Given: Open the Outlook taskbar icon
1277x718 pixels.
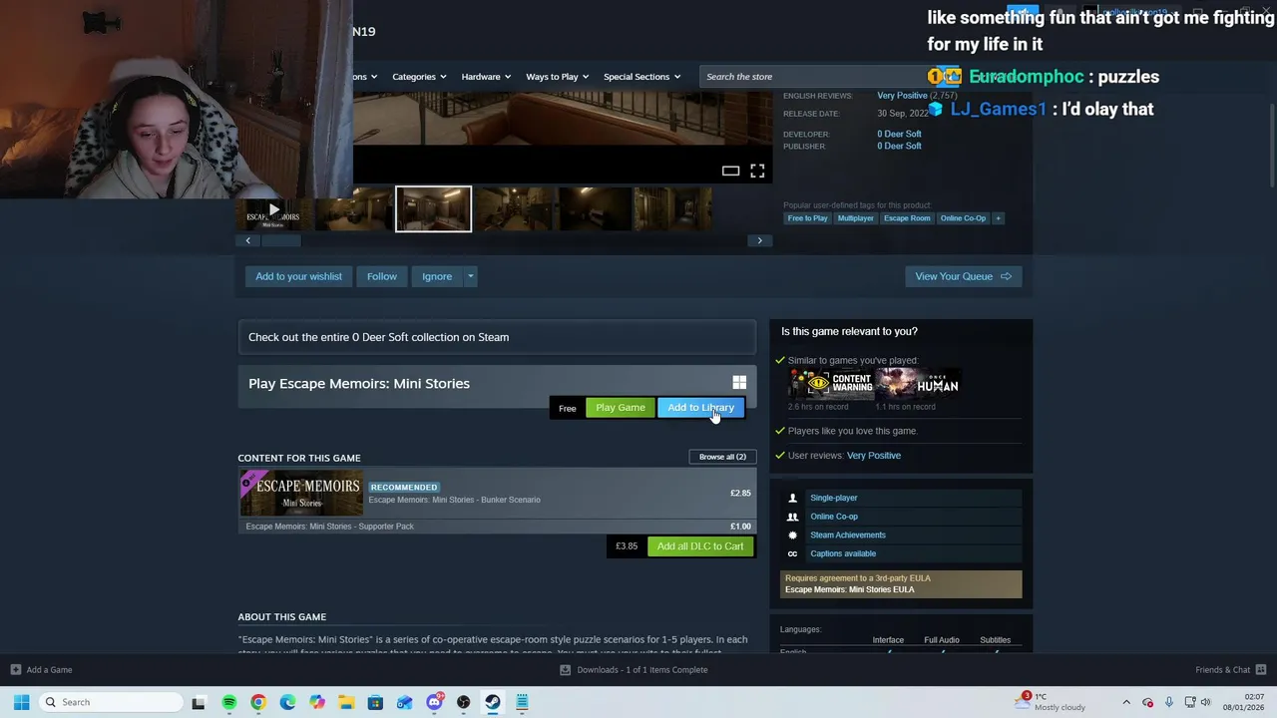Looking at the screenshot, I should [404, 702].
